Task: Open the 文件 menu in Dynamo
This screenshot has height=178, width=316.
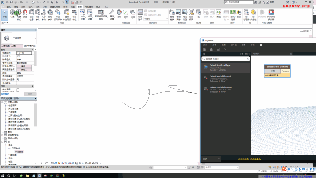Action: tap(205, 45)
